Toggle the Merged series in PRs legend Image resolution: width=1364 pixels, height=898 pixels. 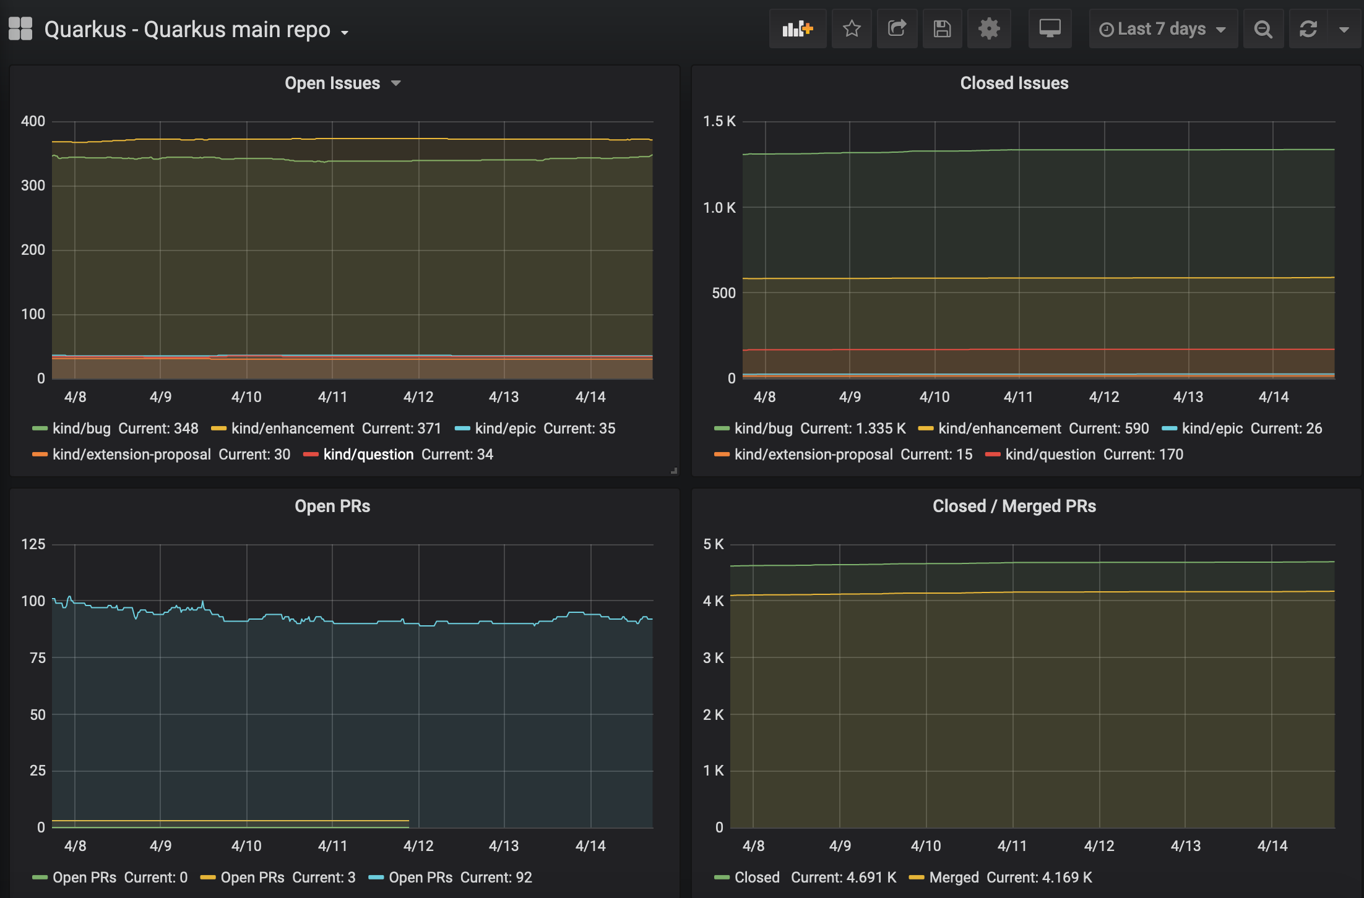click(954, 878)
